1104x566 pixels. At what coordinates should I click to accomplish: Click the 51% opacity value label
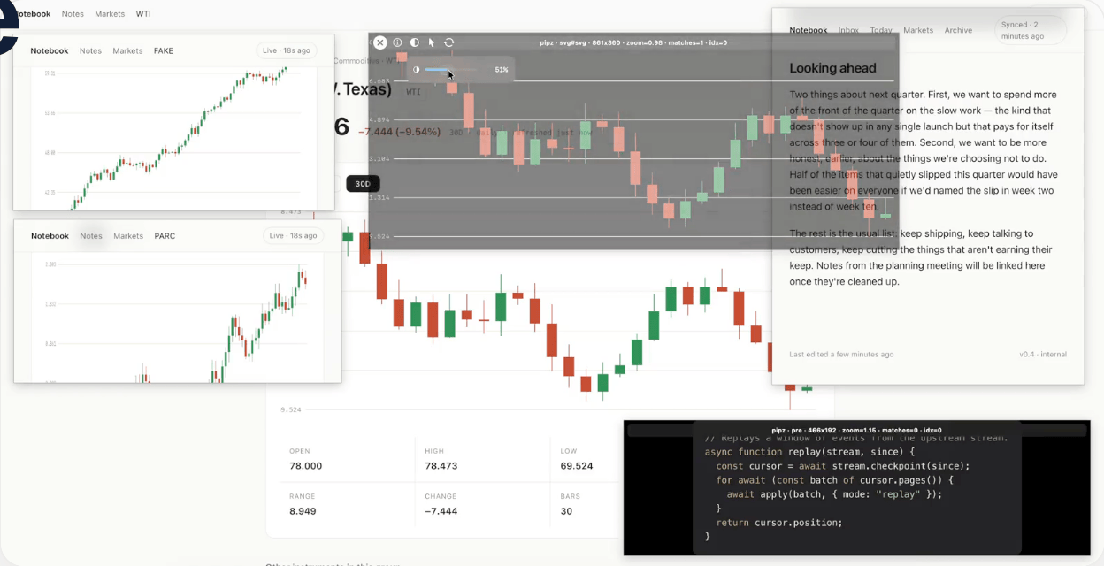[x=502, y=69]
